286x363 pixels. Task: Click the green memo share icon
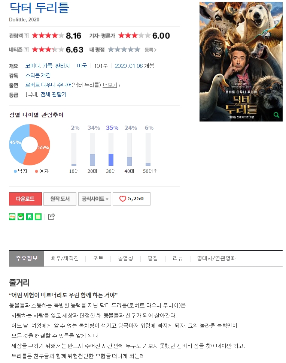(38, 217)
